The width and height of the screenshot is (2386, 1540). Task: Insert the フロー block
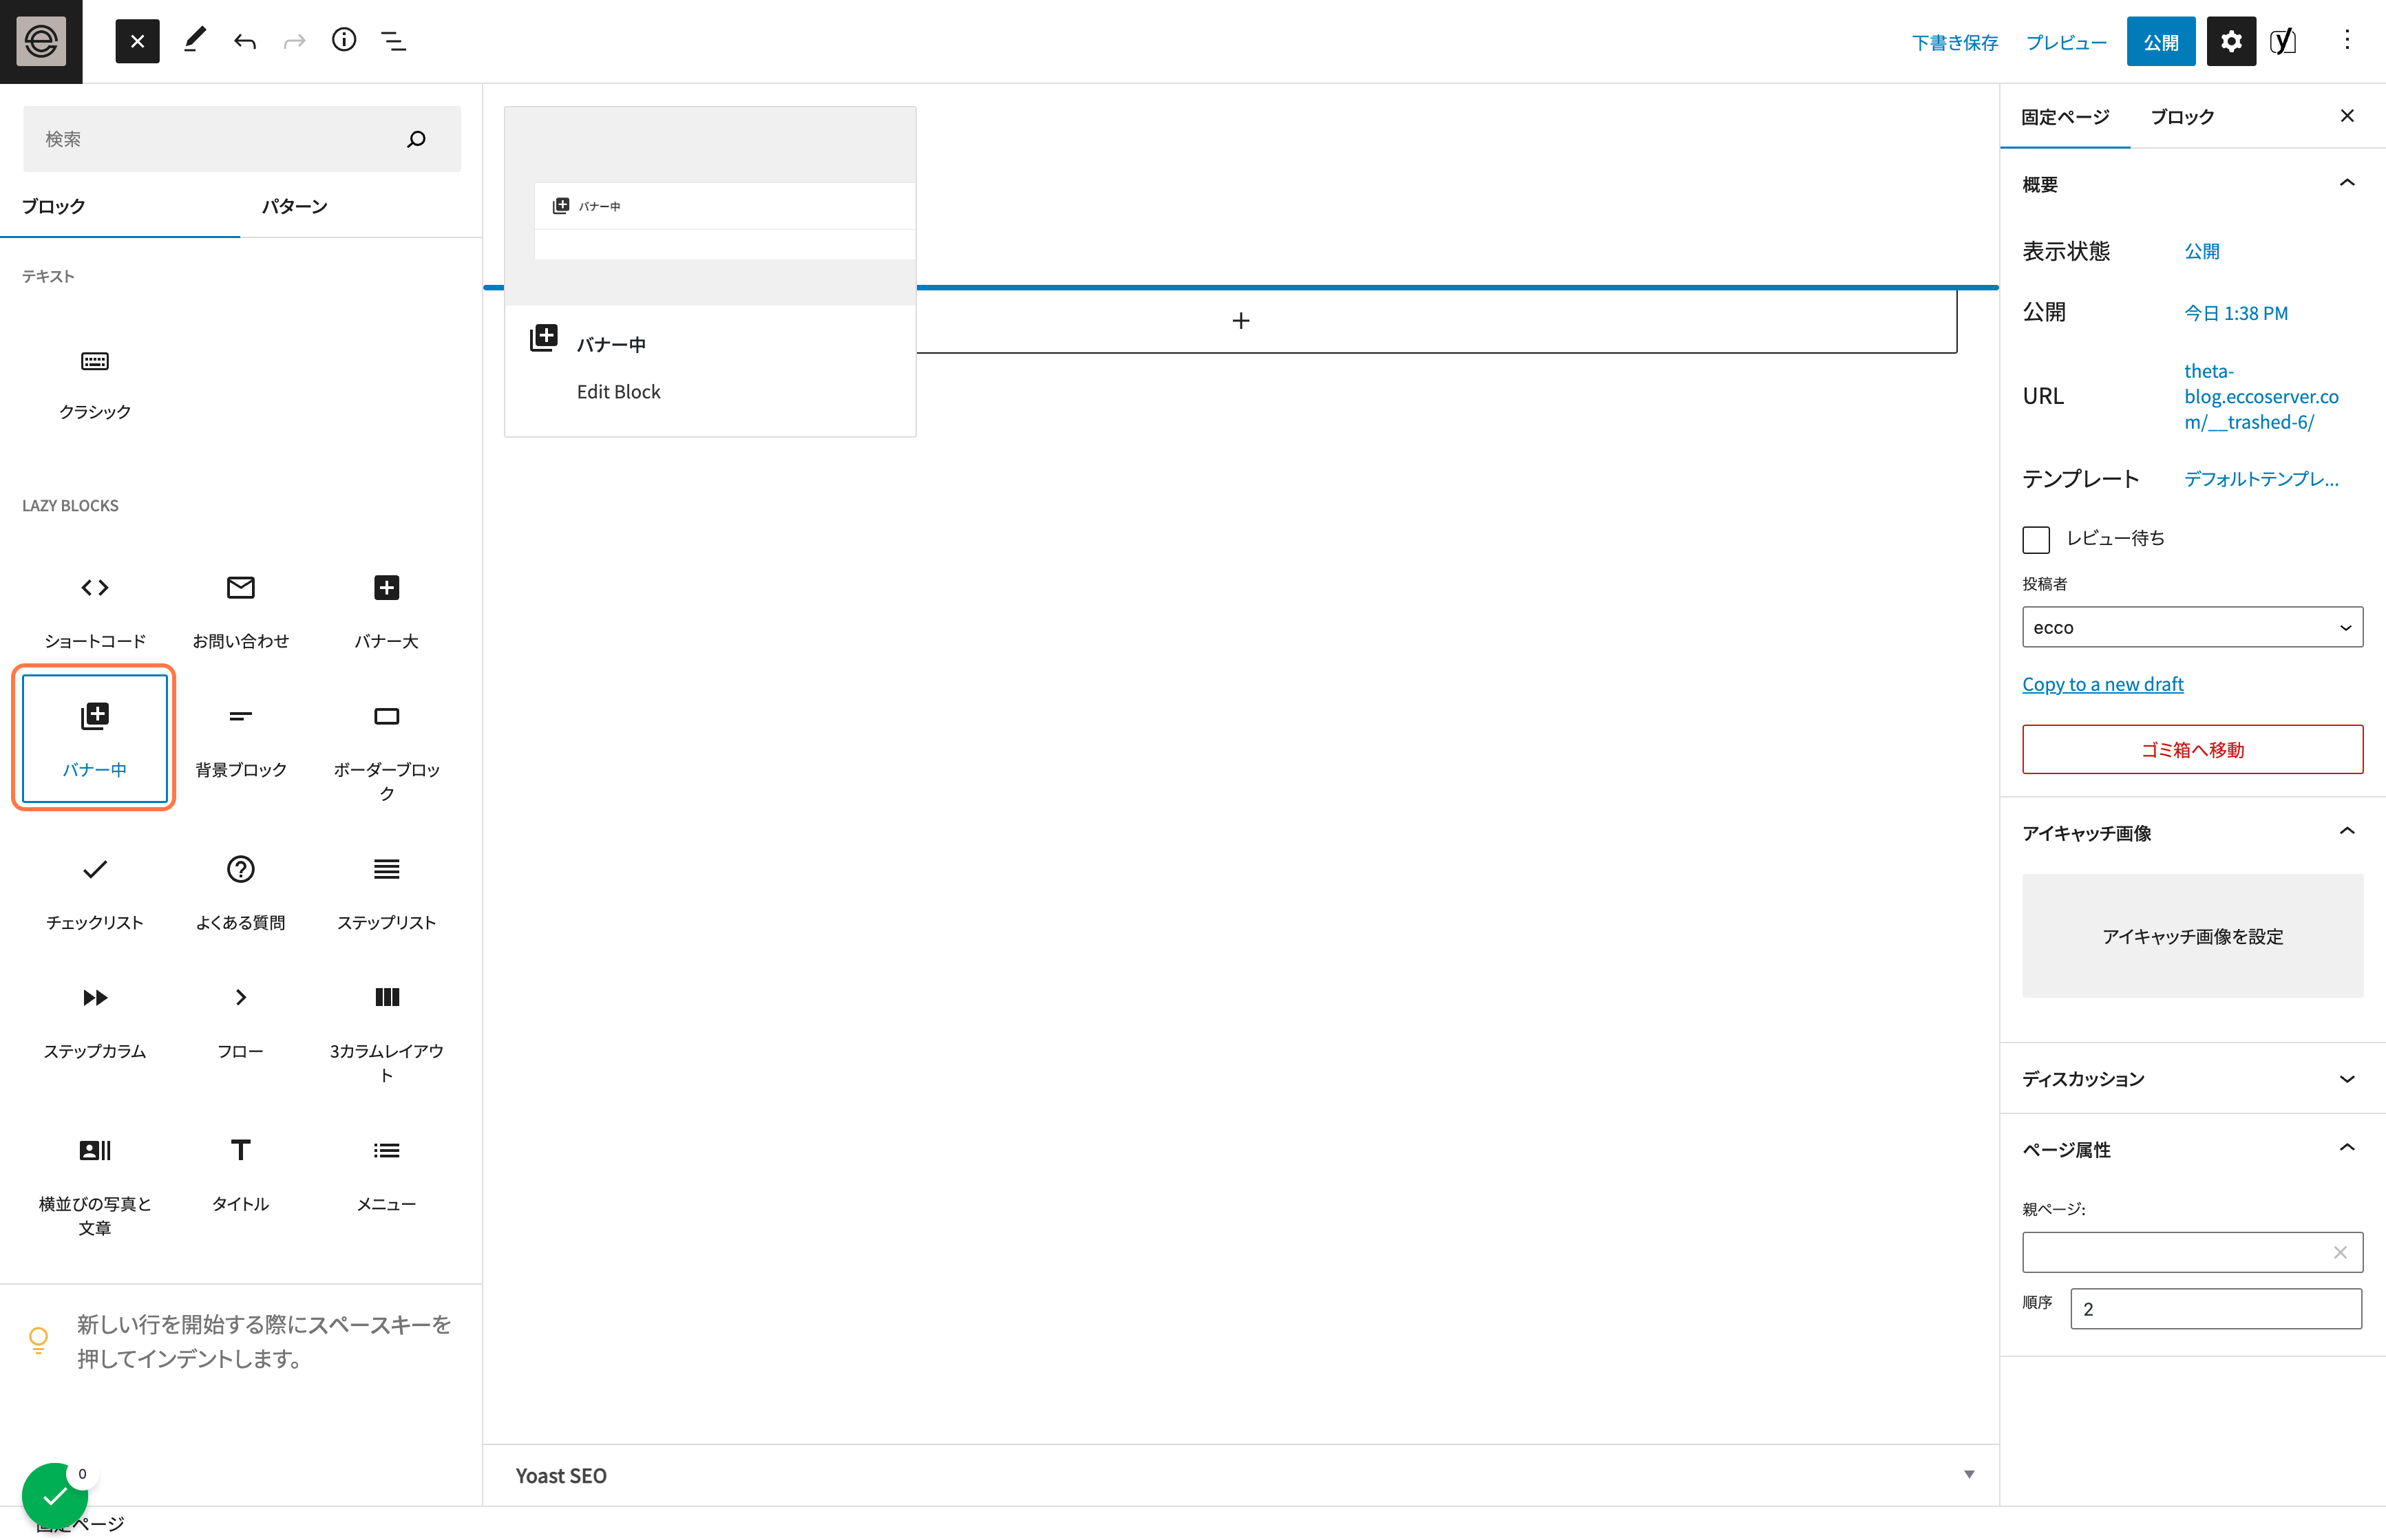(241, 1022)
